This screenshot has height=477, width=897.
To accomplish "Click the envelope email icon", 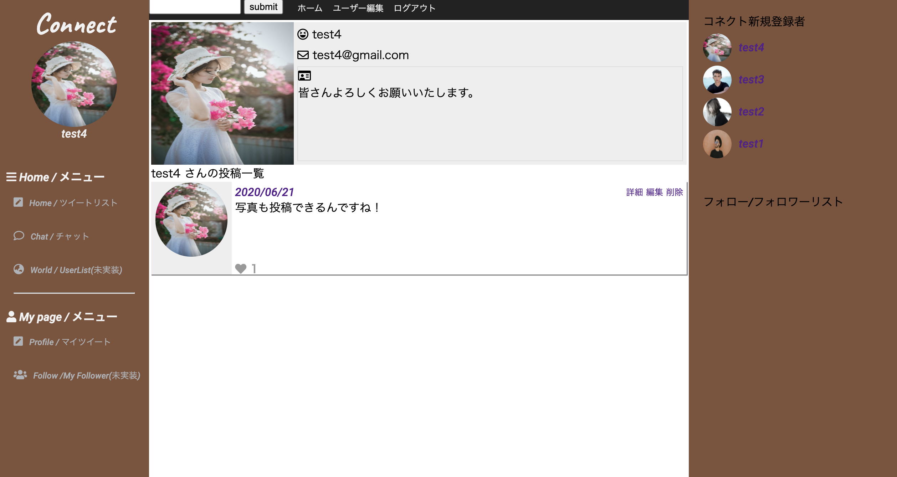I will point(303,55).
